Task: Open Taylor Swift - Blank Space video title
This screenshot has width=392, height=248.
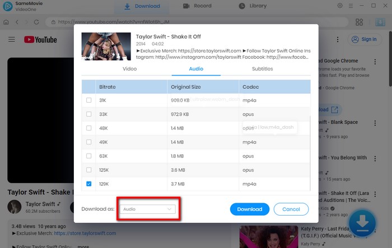Action: click(x=338, y=122)
